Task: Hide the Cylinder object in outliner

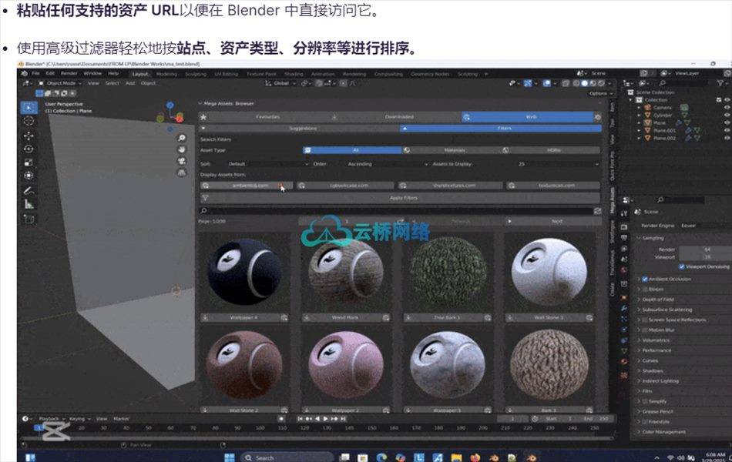Action: (727, 115)
